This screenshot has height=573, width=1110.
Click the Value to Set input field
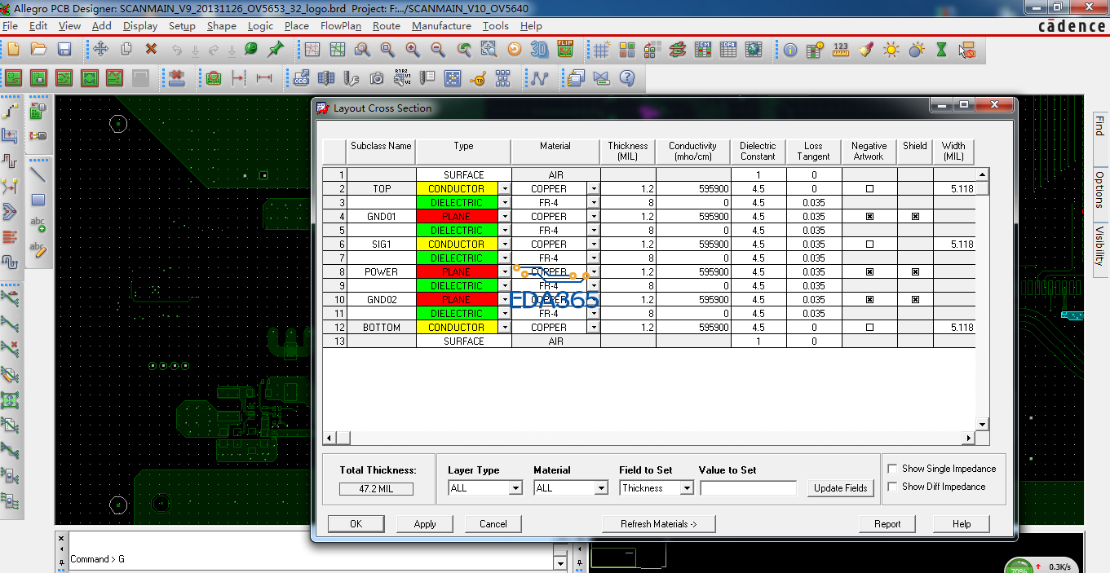748,488
